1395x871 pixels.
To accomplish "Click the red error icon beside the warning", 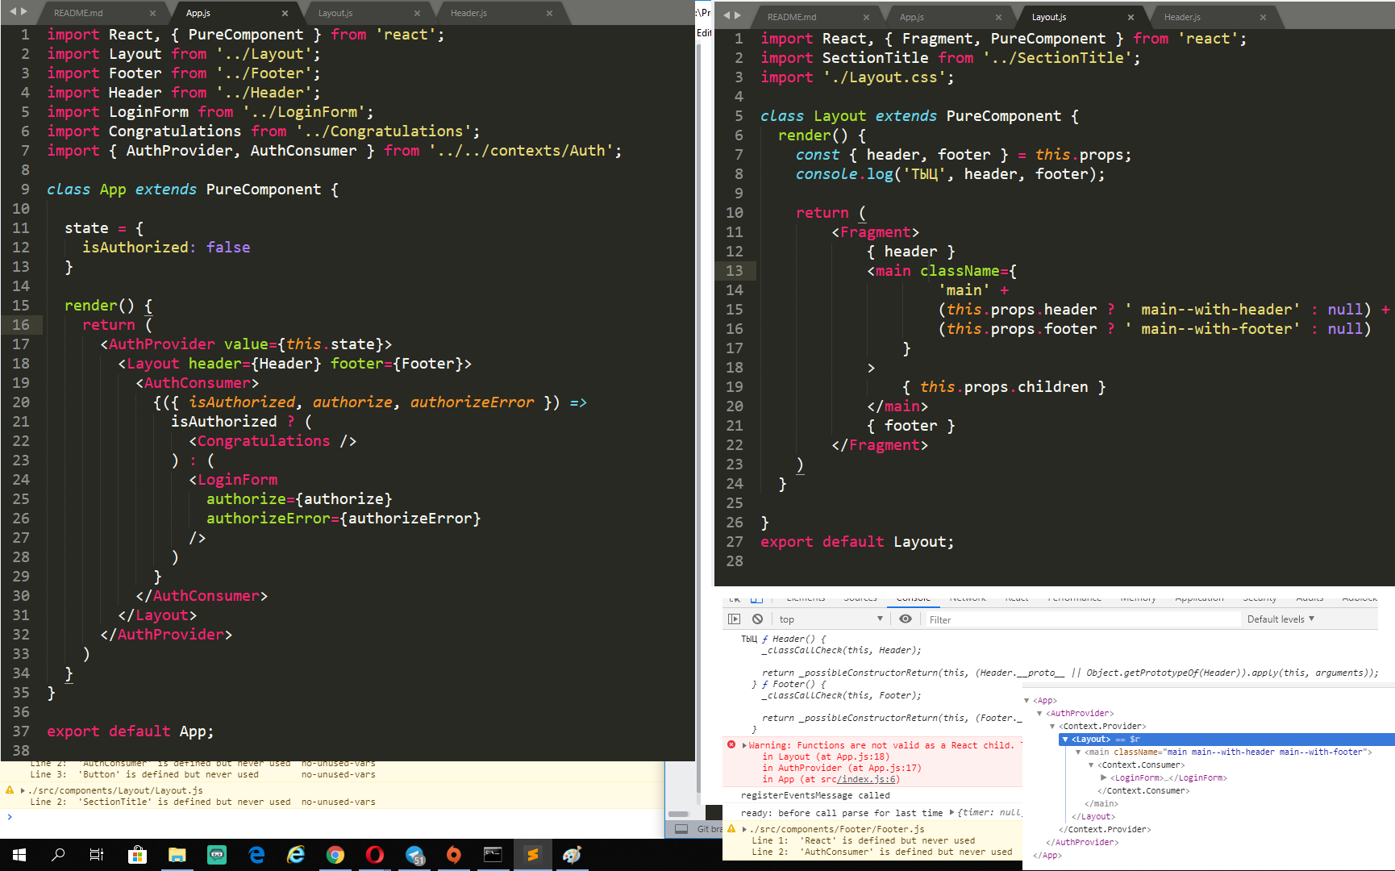I will (731, 744).
